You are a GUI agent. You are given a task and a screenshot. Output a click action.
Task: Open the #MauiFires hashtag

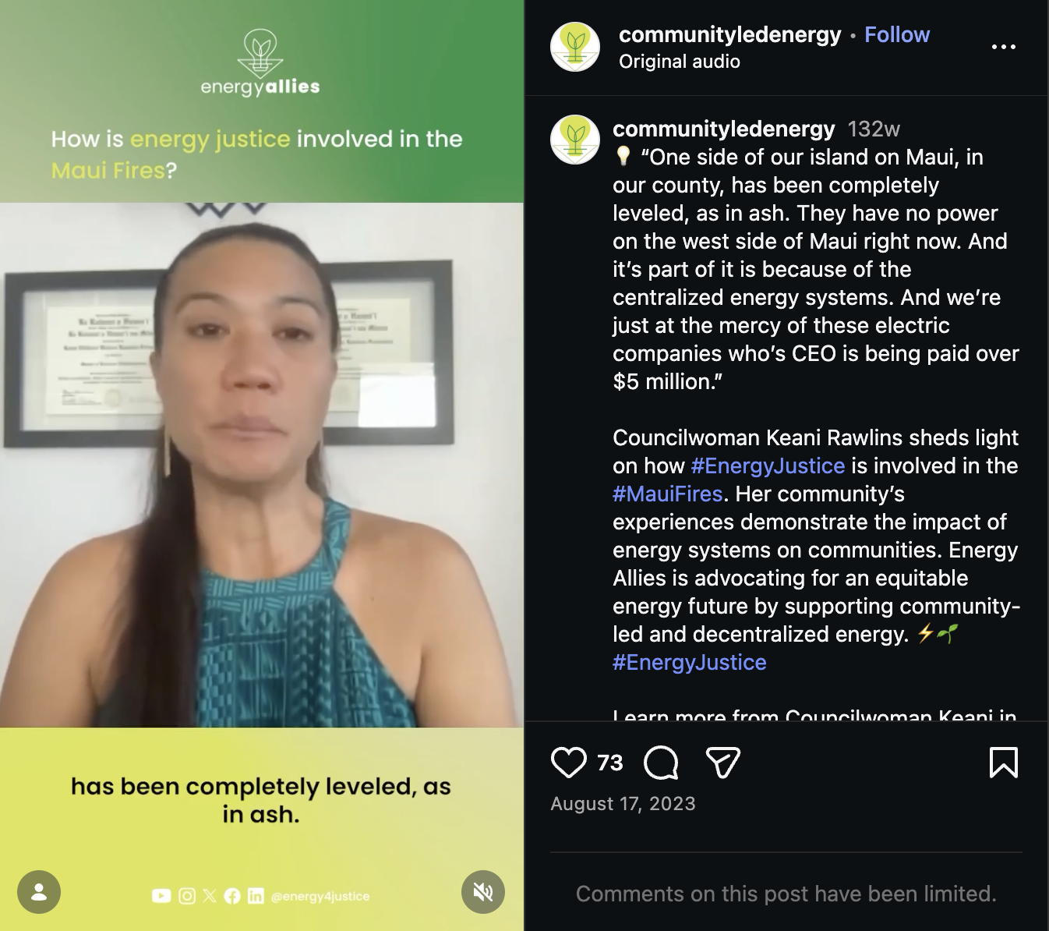tap(668, 494)
